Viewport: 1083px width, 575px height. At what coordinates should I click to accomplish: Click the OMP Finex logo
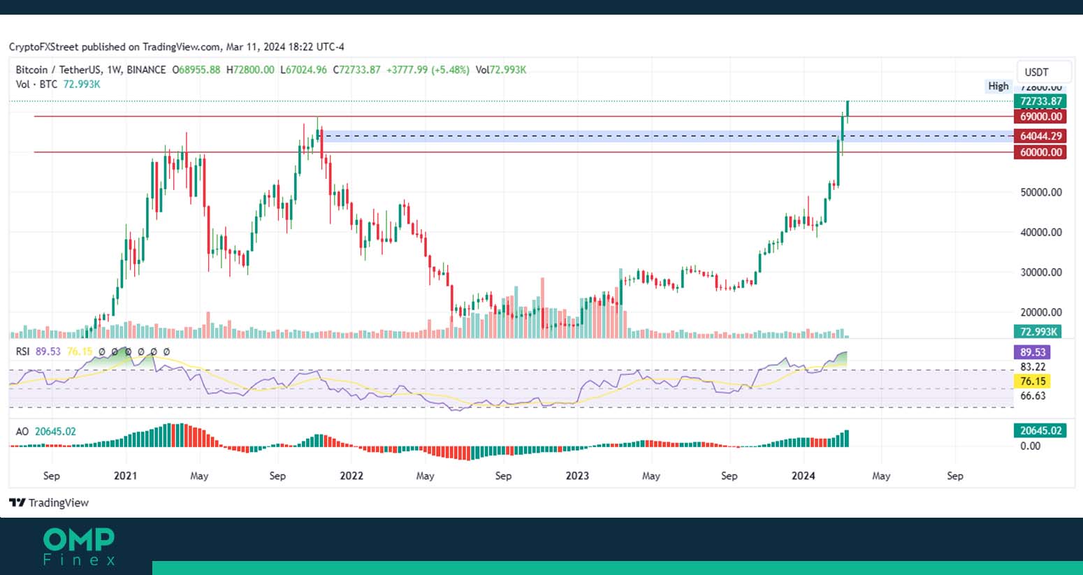79,546
